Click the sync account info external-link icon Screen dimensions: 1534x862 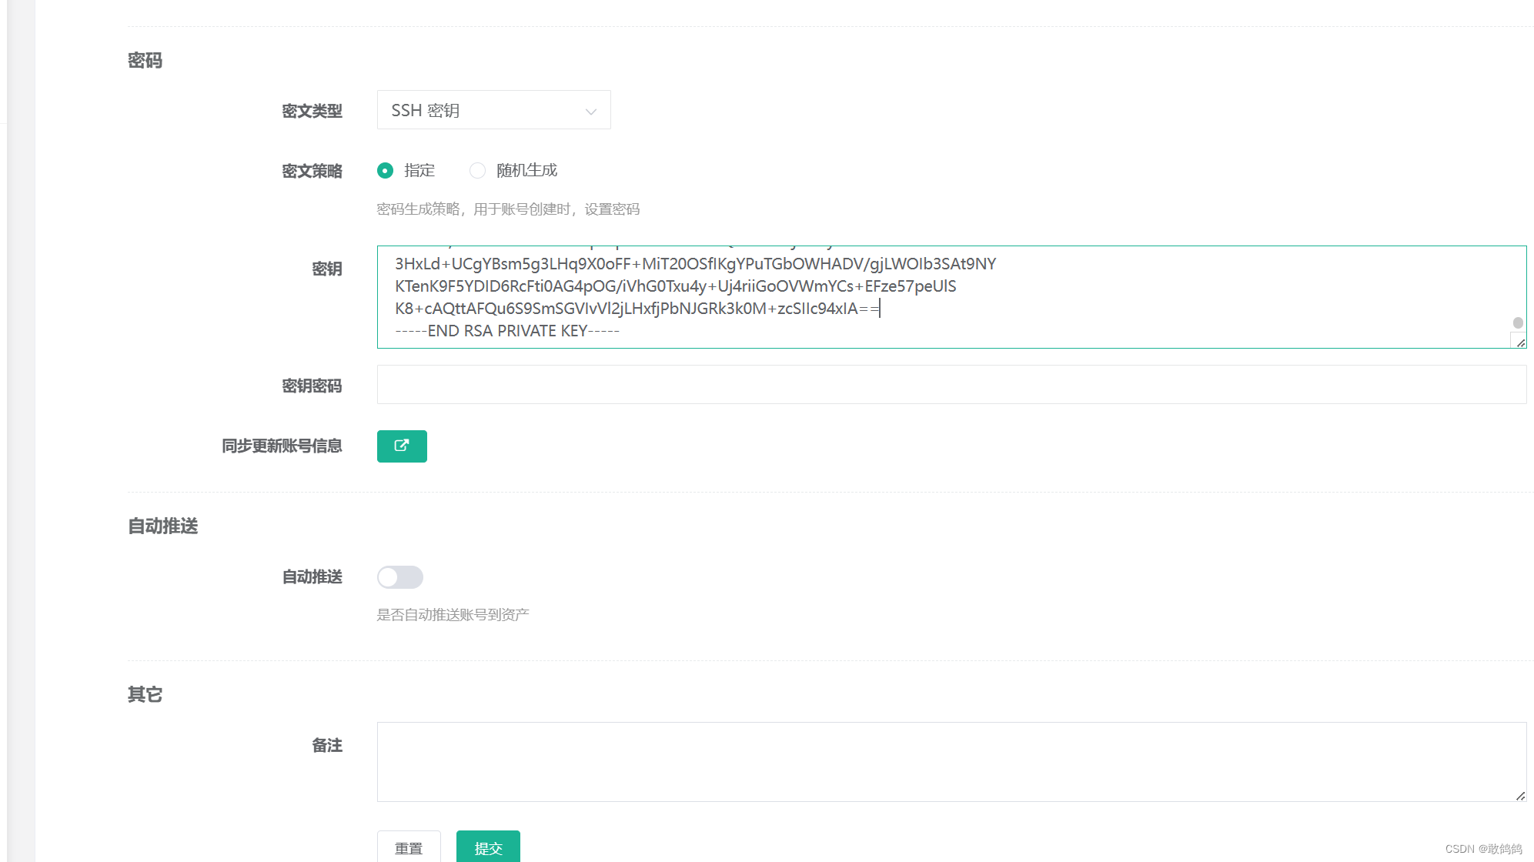coord(402,446)
